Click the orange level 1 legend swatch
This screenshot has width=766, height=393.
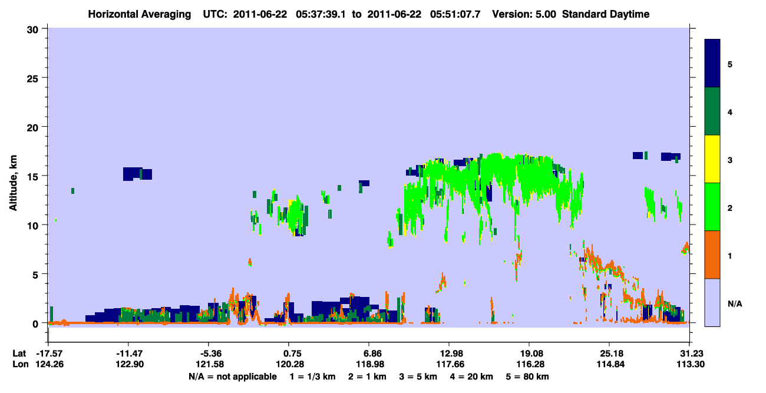coord(712,255)
